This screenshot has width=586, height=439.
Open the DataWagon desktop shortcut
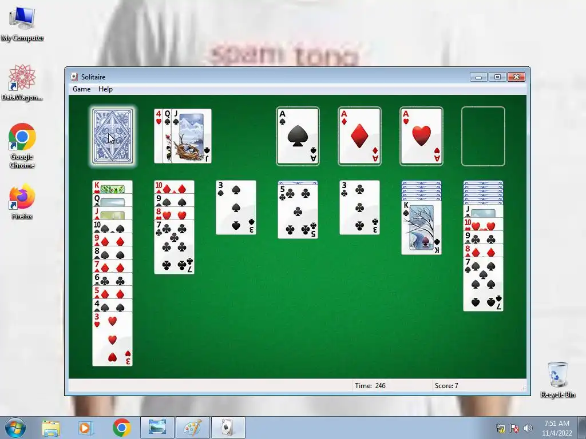click(x=22, y=82)
